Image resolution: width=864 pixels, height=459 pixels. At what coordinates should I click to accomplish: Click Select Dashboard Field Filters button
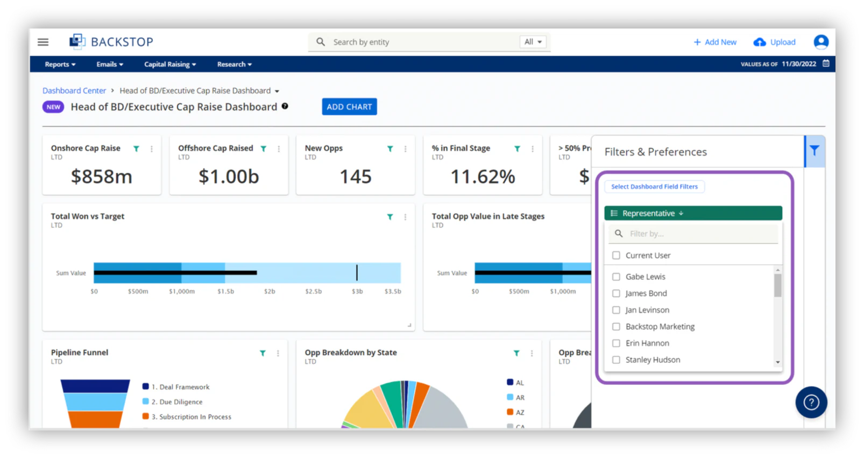pos(654,187)
